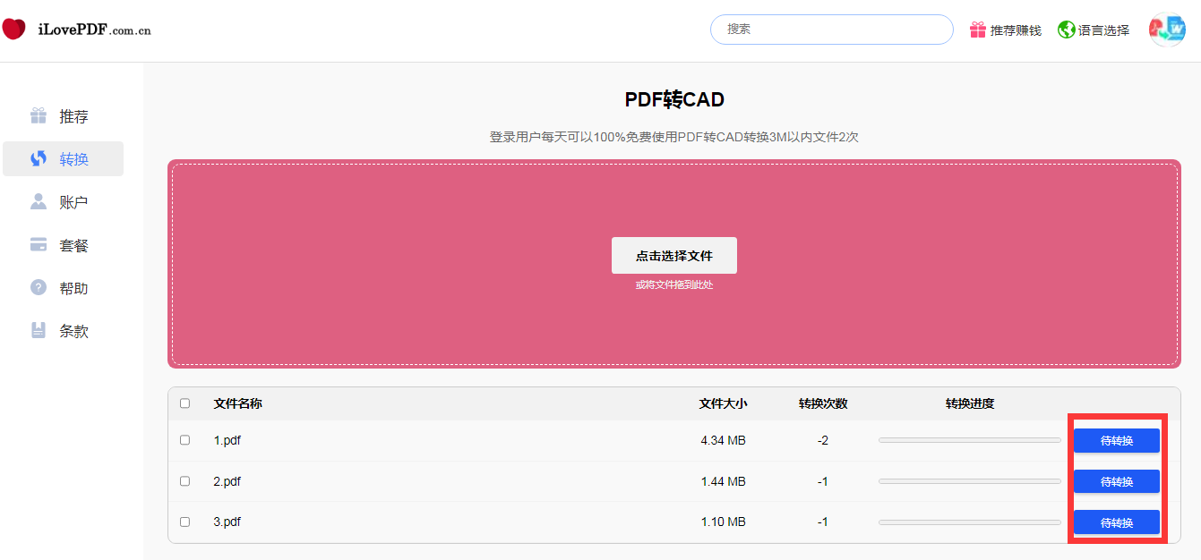Click the 搜索 search input field
1201x560 pixels.
click(831, 29)
